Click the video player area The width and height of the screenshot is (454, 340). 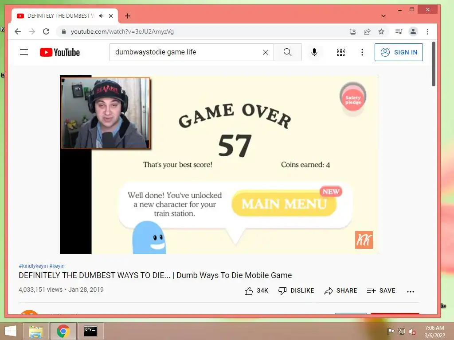pos(219,165)
